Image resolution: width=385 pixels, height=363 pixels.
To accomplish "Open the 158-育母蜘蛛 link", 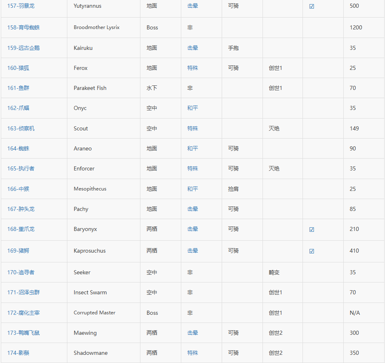I will (x=24, y=28).
